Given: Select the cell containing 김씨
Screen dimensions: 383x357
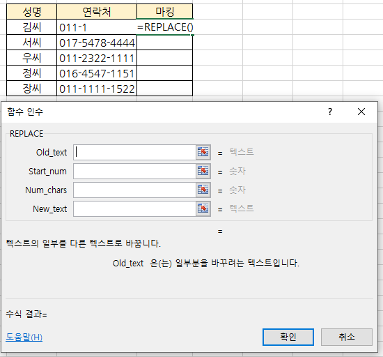Looking at the screenshot, I should pos(32,27).
